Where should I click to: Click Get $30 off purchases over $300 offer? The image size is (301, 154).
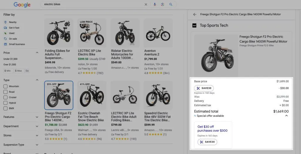(212, 129)
